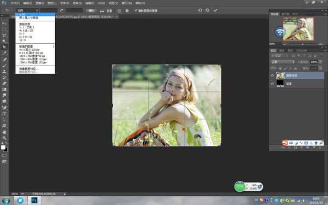Toggle the delete cropped pixels checkbox
Viewport: 328px width, 205px height.
point(136,10)
